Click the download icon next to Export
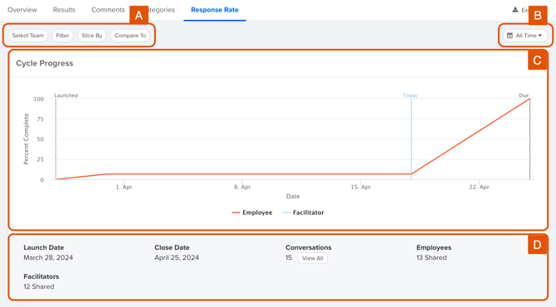This screenshot has width=556, height=307. (x=515, y=10)
